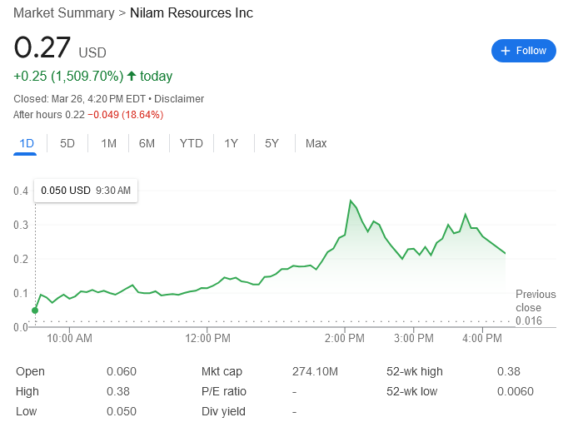Click the Div yield label

(x=223, y=411)
